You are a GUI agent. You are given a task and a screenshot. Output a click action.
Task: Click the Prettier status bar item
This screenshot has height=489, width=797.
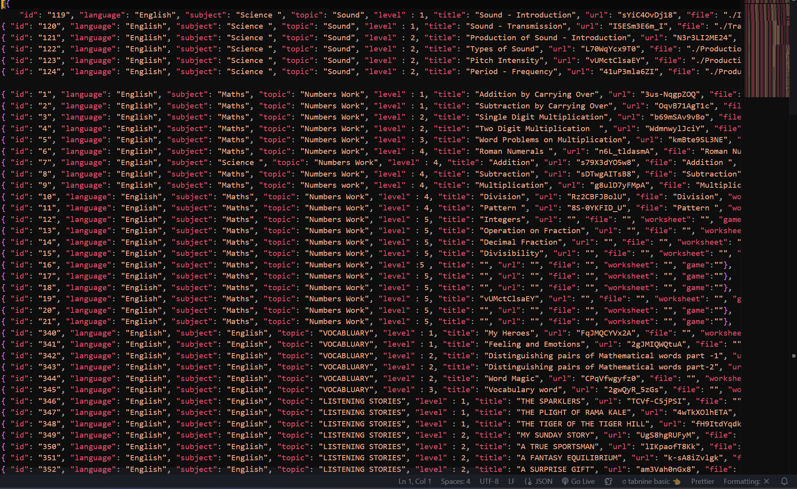(x=703, y=481)
